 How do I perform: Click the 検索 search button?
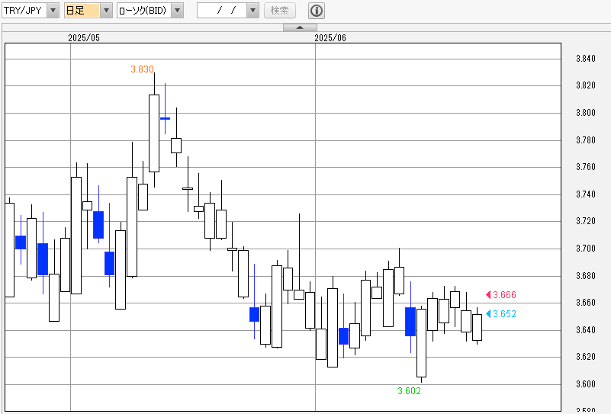click(x=280, y=11)
